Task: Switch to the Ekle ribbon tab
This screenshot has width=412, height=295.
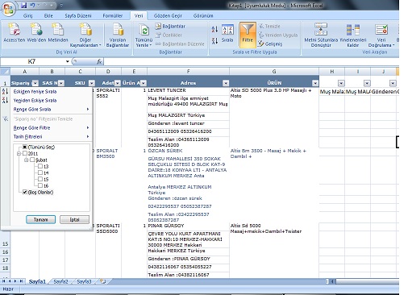Action: click(x=48, y=15)
